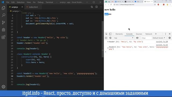172x97 pixels.
Task: Click the inspect element picker in DevTools
Action: pos(106,34)
